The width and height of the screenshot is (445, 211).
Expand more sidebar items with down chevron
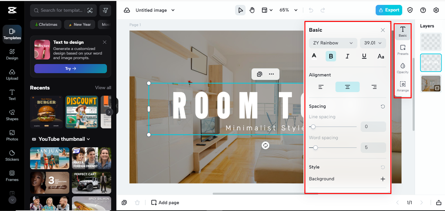(12, 200)
